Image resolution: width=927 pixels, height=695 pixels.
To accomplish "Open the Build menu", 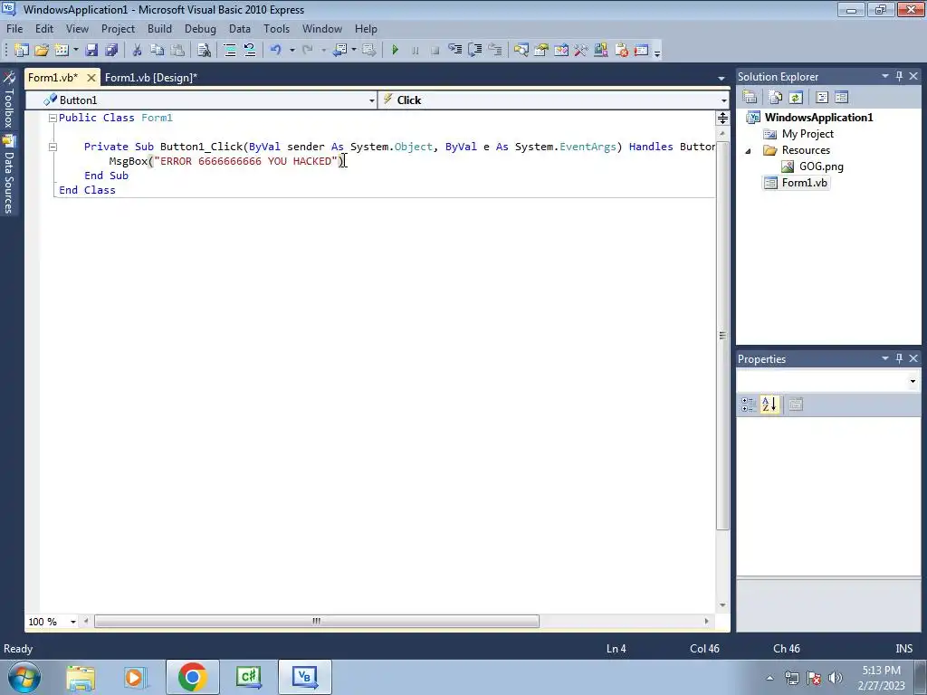I will tap(159, 29).
